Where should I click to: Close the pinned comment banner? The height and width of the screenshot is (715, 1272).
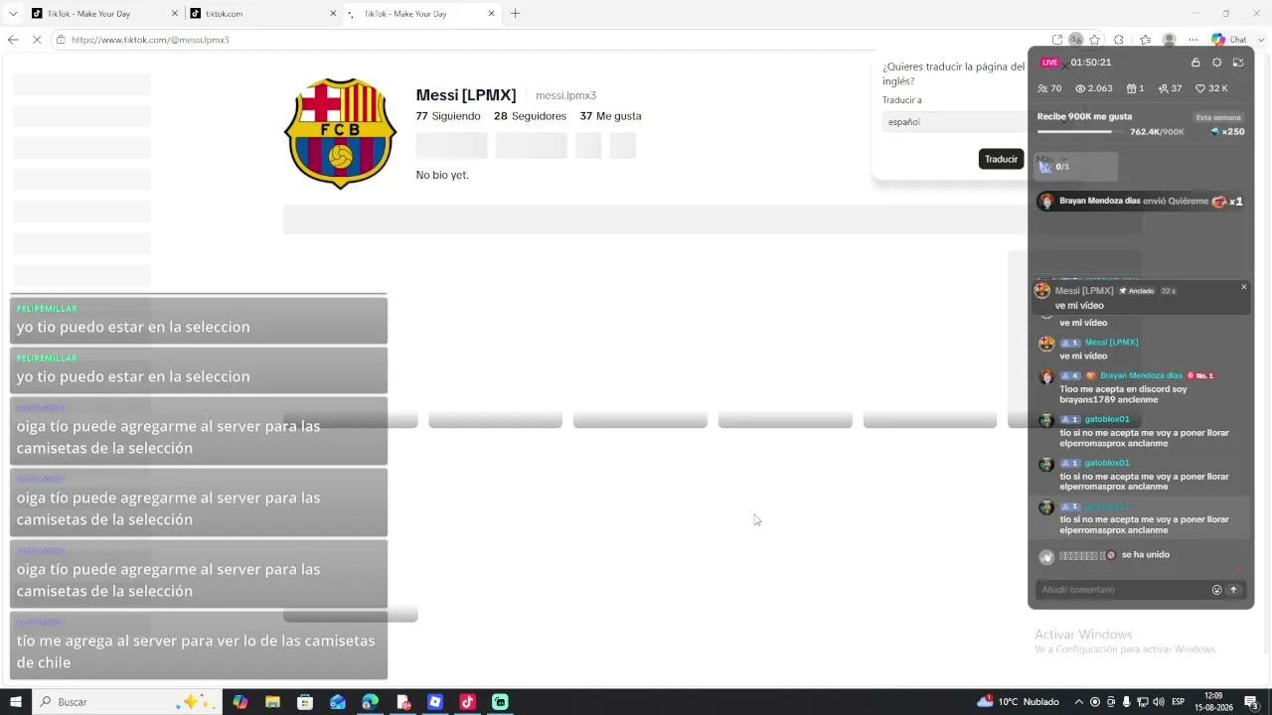[1243, 287]
